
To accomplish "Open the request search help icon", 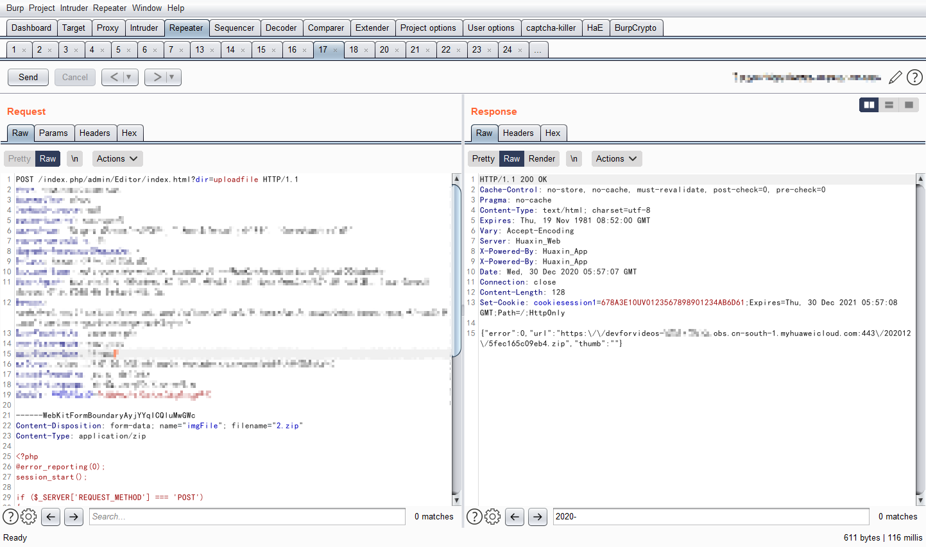I will point(11,516).
